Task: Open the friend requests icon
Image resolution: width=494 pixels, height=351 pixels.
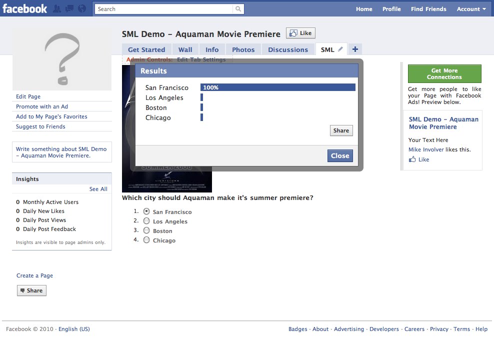Action: tap(57, 8)
